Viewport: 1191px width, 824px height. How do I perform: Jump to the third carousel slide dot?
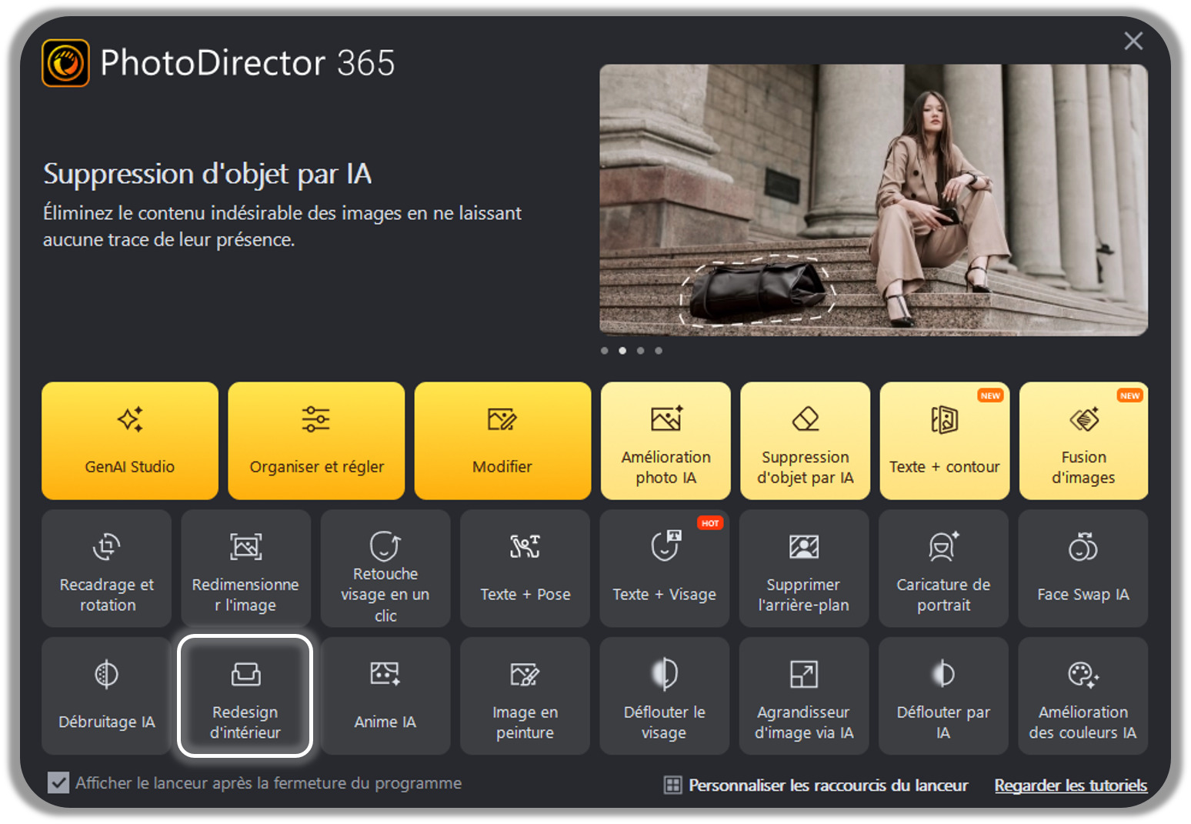point(640,351)
